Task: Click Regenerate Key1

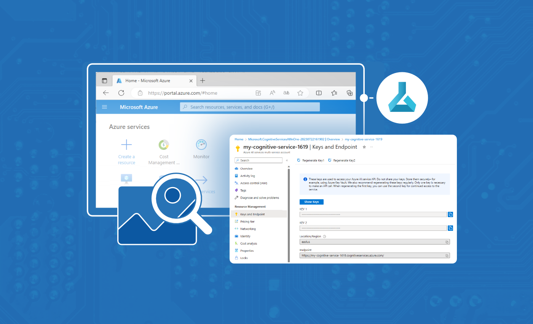Action: (310, 160)
